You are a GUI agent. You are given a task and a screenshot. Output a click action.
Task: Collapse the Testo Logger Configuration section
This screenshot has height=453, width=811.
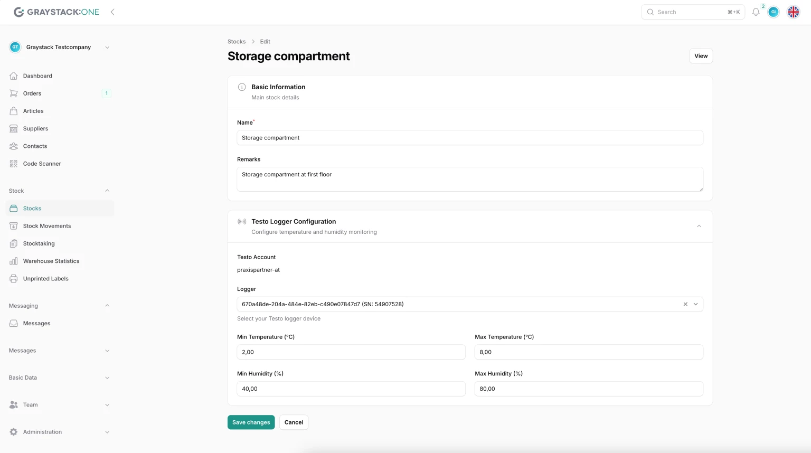click(x=699, y=226)
